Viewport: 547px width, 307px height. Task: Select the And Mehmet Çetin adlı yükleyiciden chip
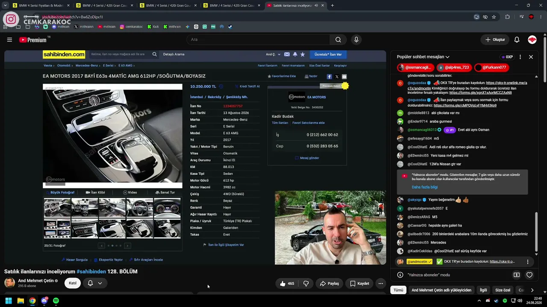tap(441, 290)
